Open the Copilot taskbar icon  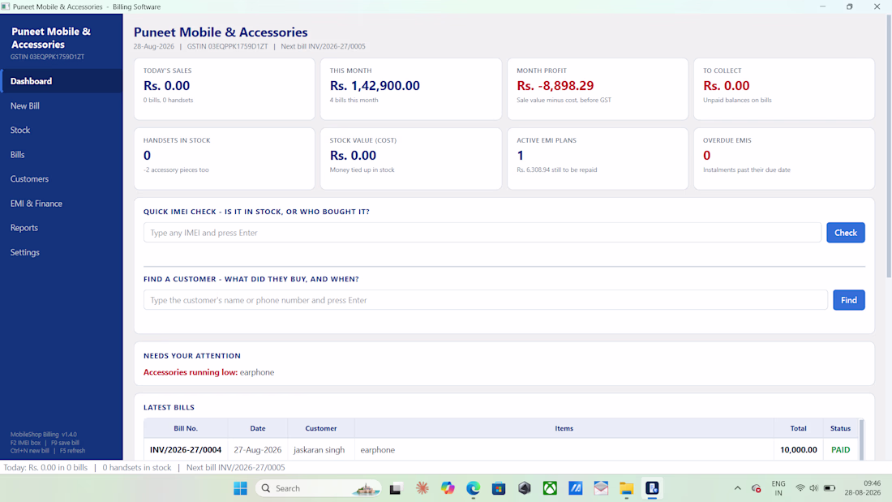(448, 488)
